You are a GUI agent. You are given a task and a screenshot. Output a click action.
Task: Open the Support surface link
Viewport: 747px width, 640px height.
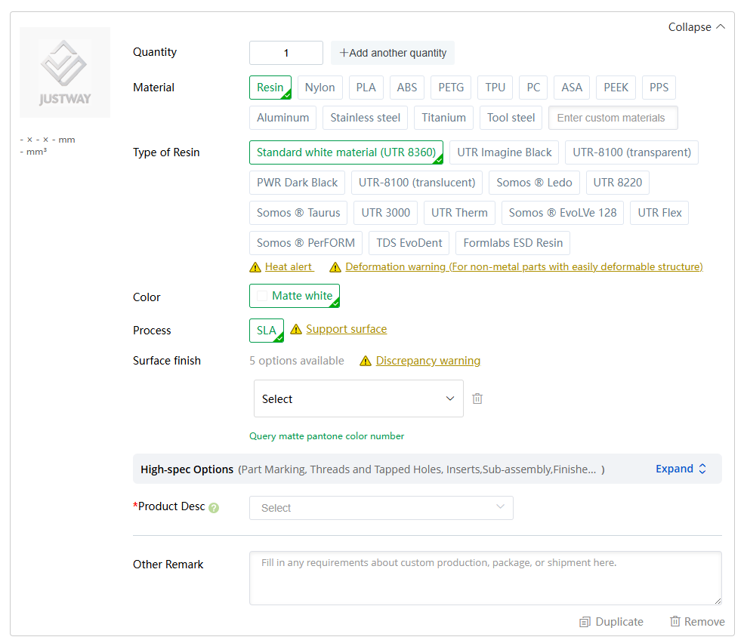tap(347, 329)
